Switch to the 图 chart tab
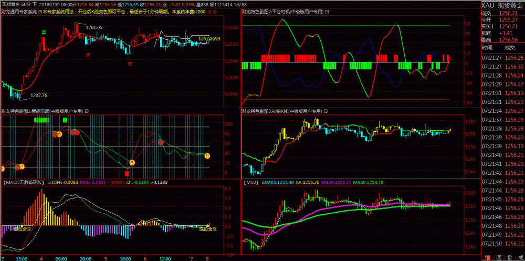This screenshot has width=525, height=261. click(x=499, y=257)
